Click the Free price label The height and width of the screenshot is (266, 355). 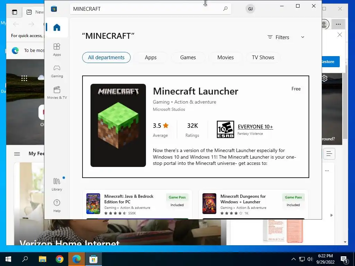click(296, 89)
